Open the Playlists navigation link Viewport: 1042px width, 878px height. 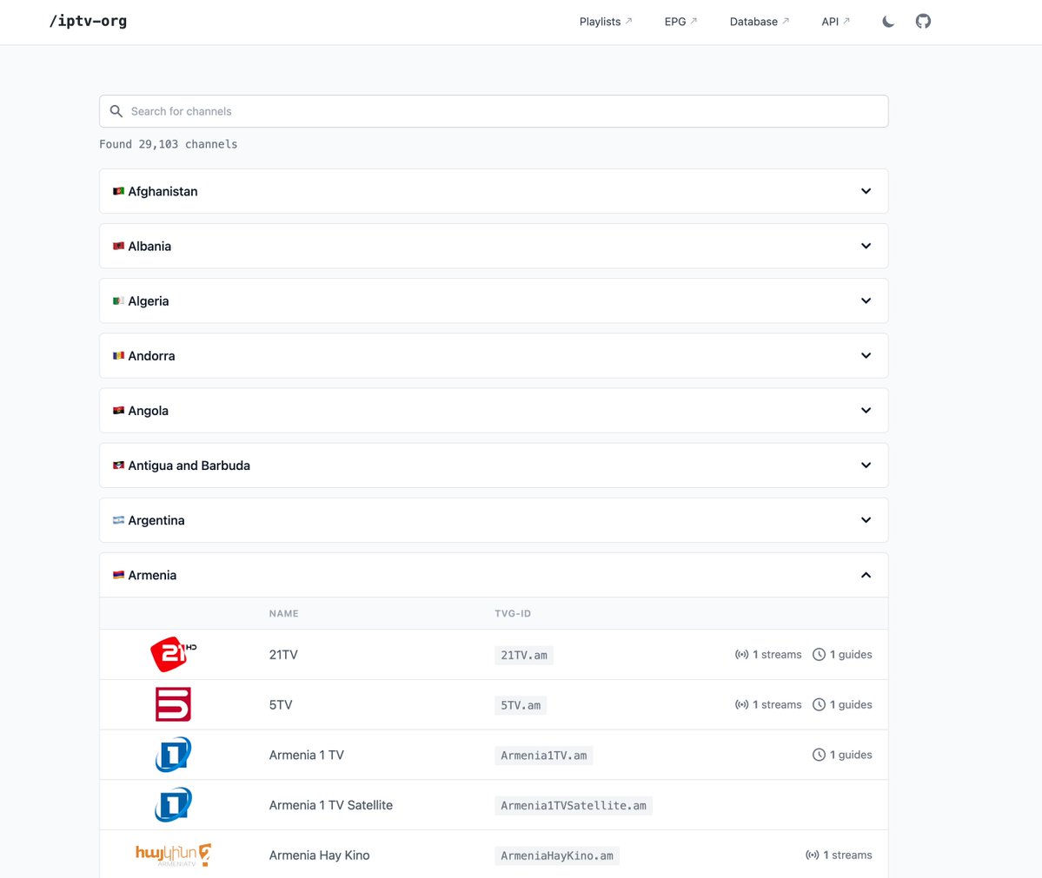[606, 21]
